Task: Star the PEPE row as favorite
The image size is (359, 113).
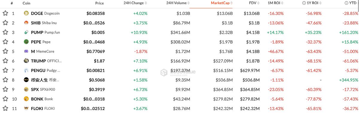Action: 5,42
